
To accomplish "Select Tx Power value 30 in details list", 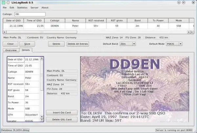I will (32, 102).
